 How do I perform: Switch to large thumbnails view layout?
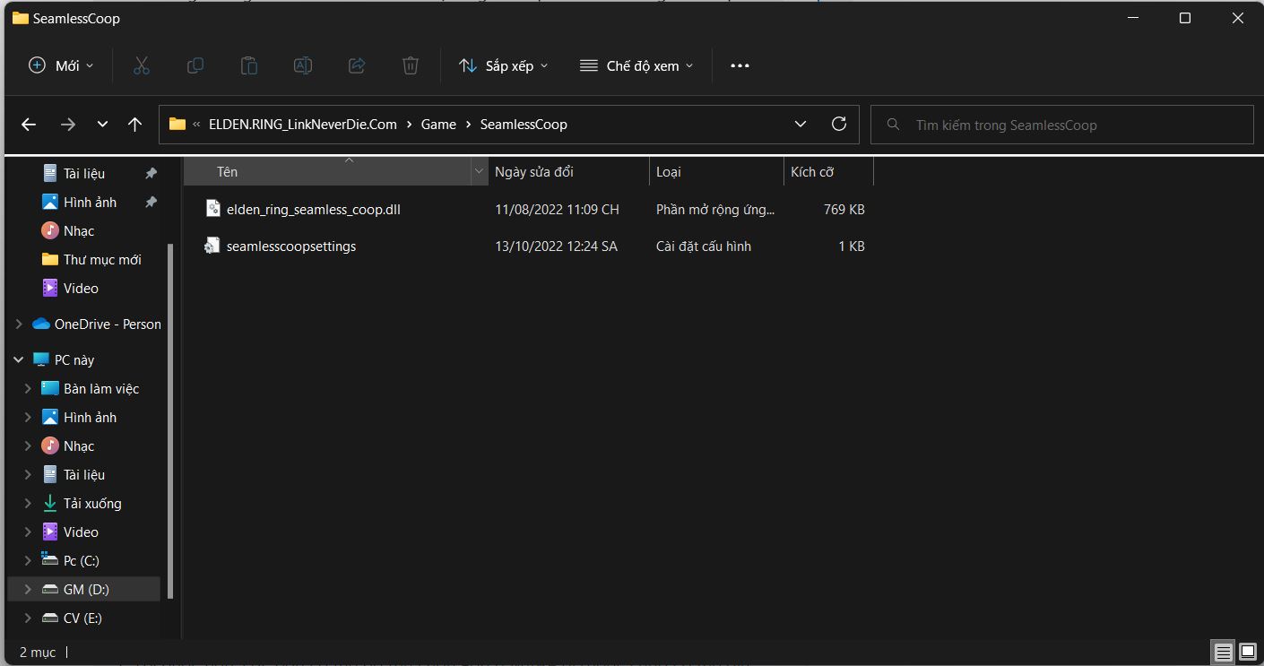(x=1246, y=652)
